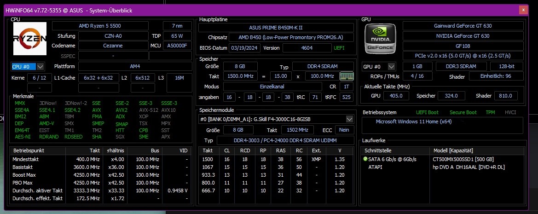Click green SATA drive status icon
This screenshot has height=214, width=538.
click(x=365, y=159)
